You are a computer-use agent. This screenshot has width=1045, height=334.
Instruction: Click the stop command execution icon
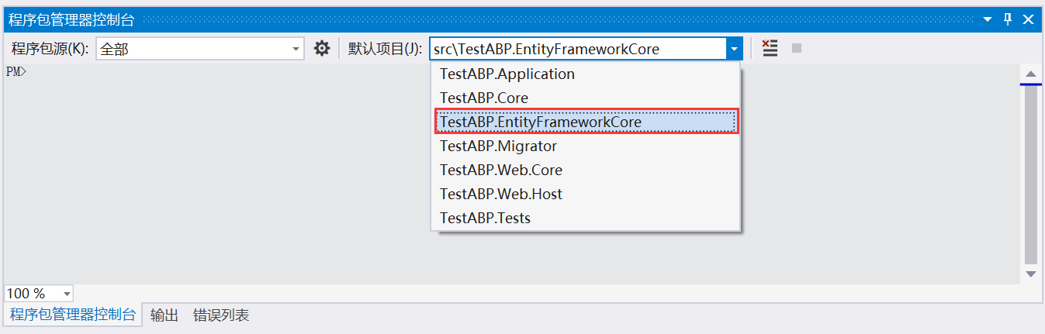[796, 49]
